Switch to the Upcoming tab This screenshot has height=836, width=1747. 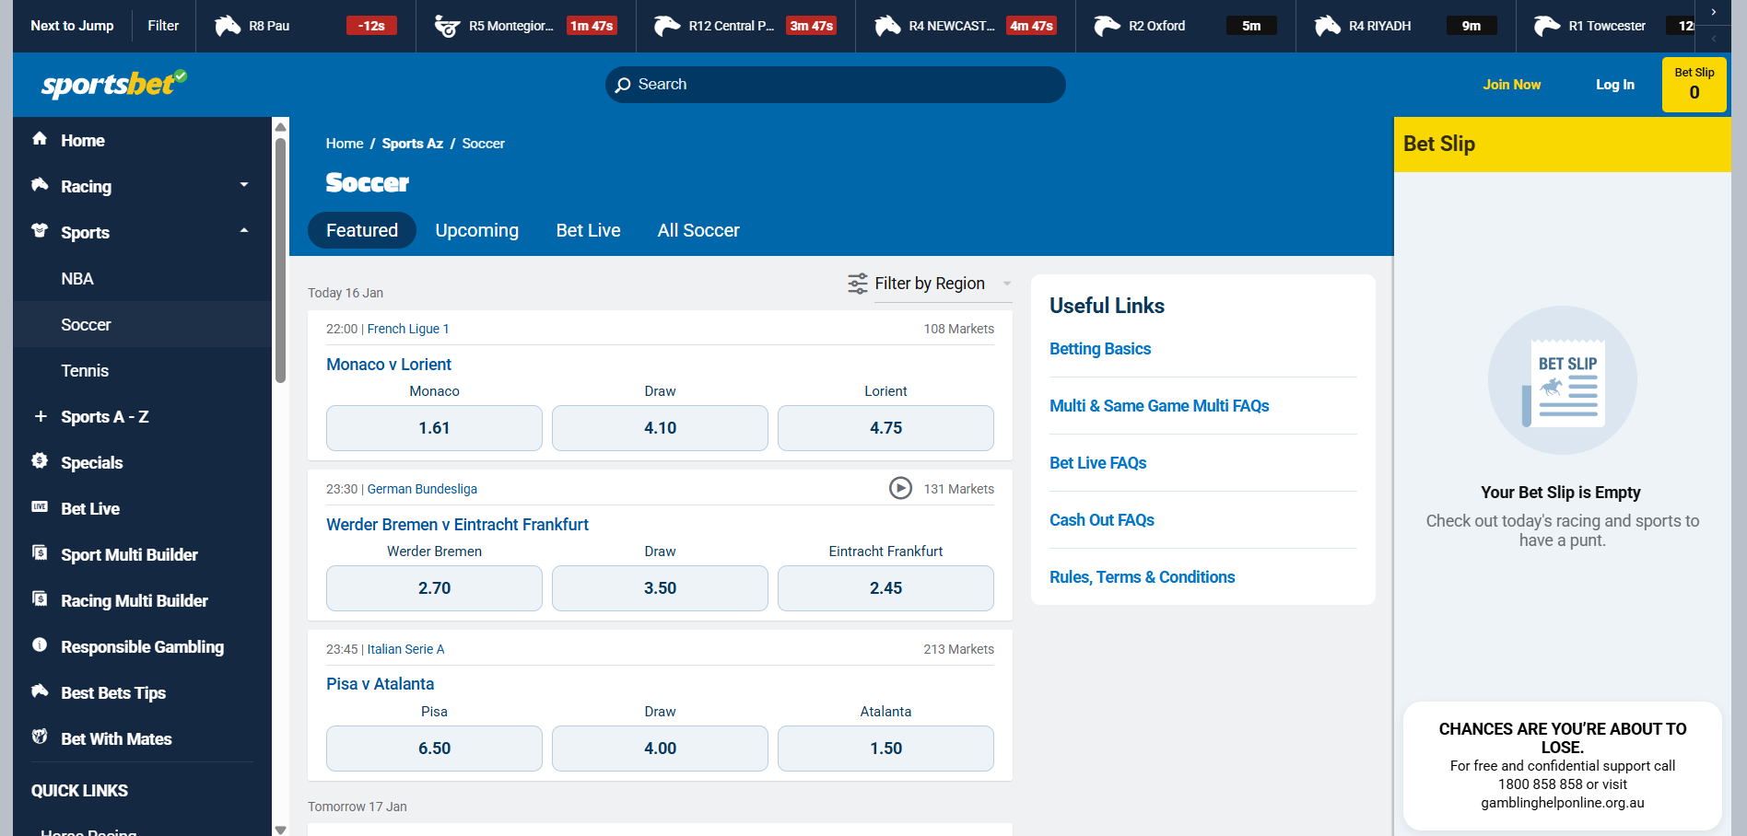[476, 230]
